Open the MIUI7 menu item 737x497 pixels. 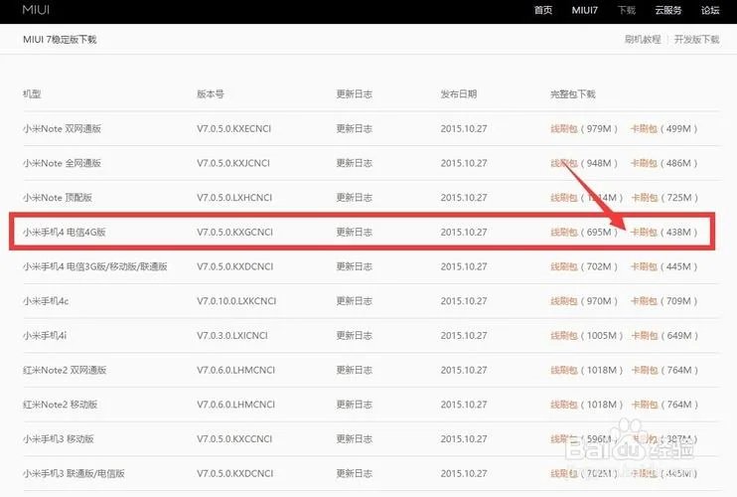(585, 10)
